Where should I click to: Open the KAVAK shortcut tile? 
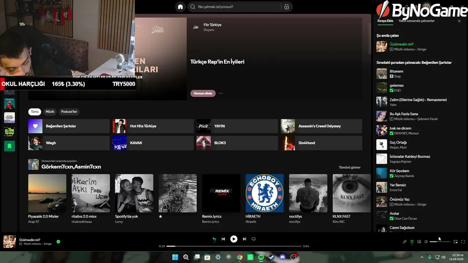pos(153,143)
